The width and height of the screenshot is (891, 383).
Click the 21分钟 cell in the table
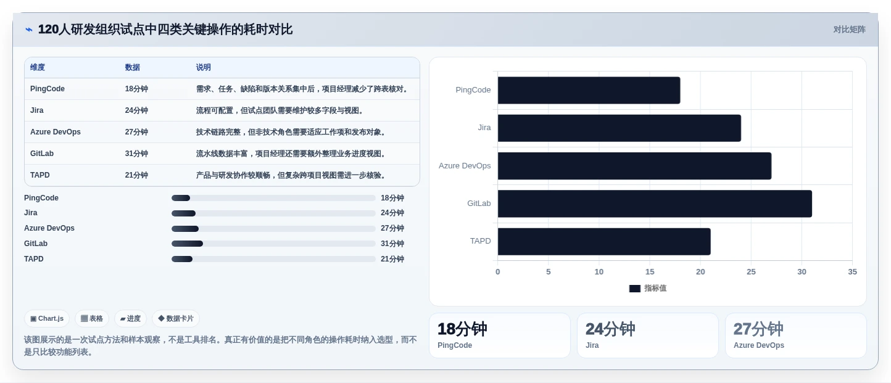point(136,175)
